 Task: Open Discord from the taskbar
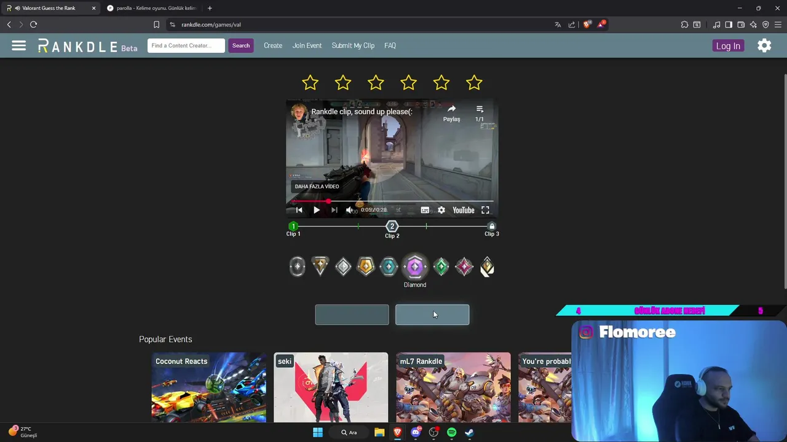[x=416, y=432]
